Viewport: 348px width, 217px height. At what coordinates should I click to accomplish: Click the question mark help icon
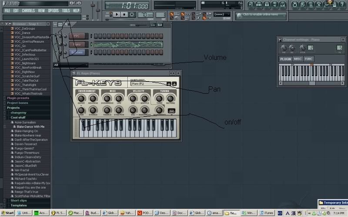point(342,5)
